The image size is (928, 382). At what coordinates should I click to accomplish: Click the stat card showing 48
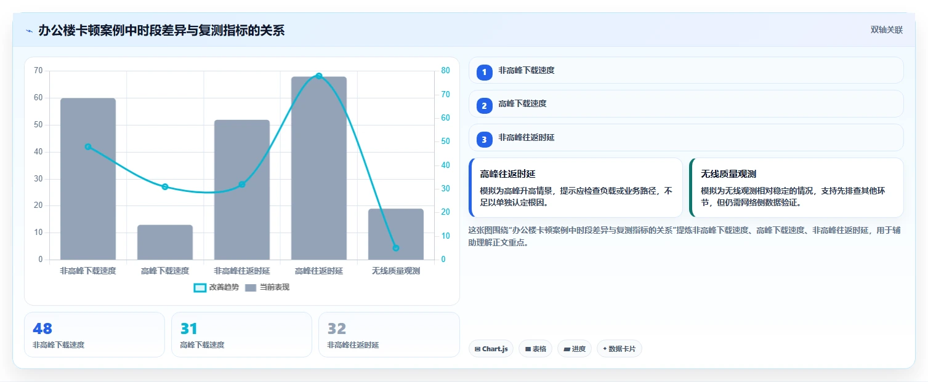[94, 335]
